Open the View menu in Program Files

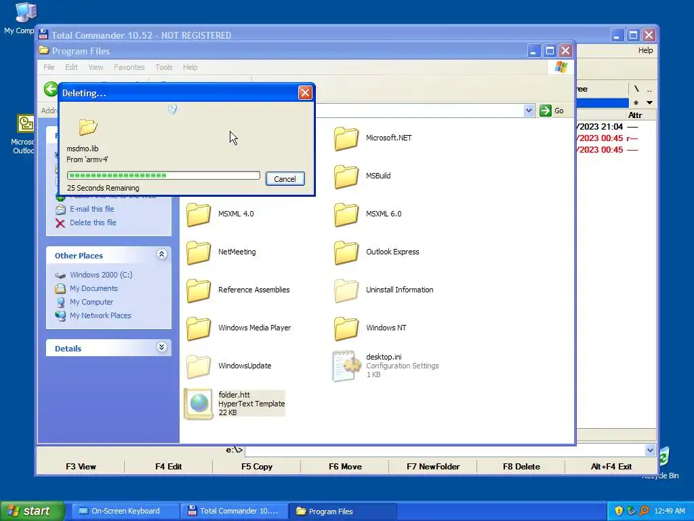click(x=96, y=67)
